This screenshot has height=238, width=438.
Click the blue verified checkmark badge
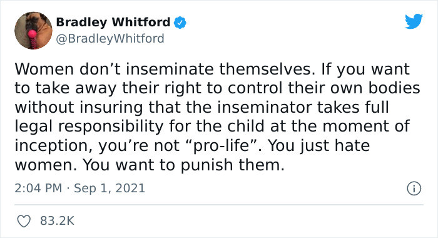[180, 23]
